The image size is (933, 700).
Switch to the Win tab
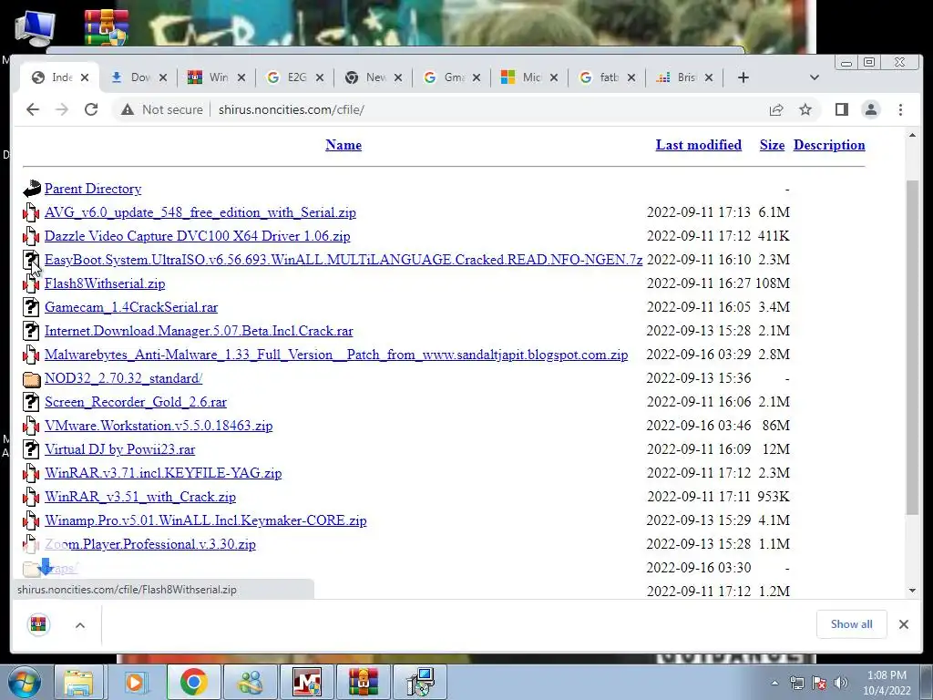(215, 77)
